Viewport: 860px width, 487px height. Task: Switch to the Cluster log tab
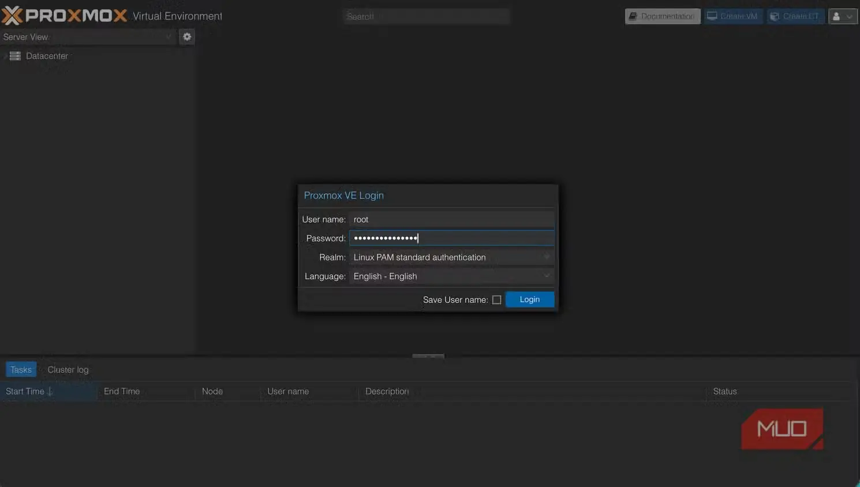(68, 370)
